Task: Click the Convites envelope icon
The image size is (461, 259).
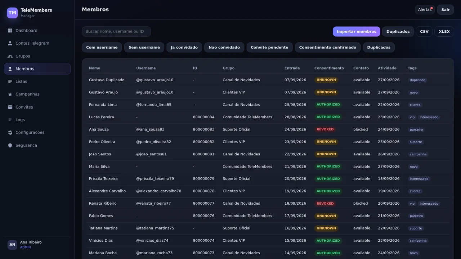Action: (10, 107)
